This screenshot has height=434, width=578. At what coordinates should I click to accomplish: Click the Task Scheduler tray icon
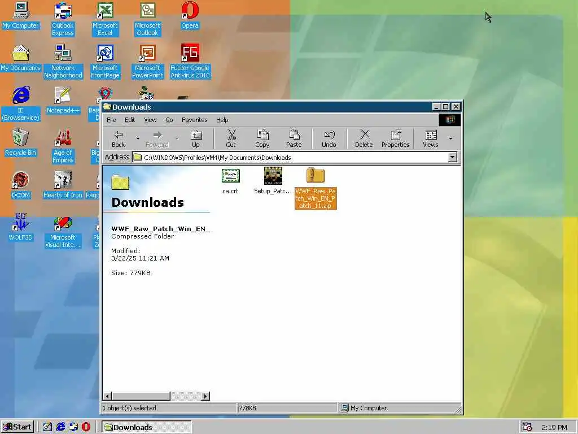click(527, 427)
